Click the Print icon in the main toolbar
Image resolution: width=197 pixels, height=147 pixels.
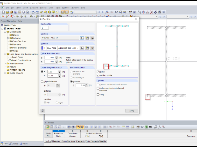point(24,12)
